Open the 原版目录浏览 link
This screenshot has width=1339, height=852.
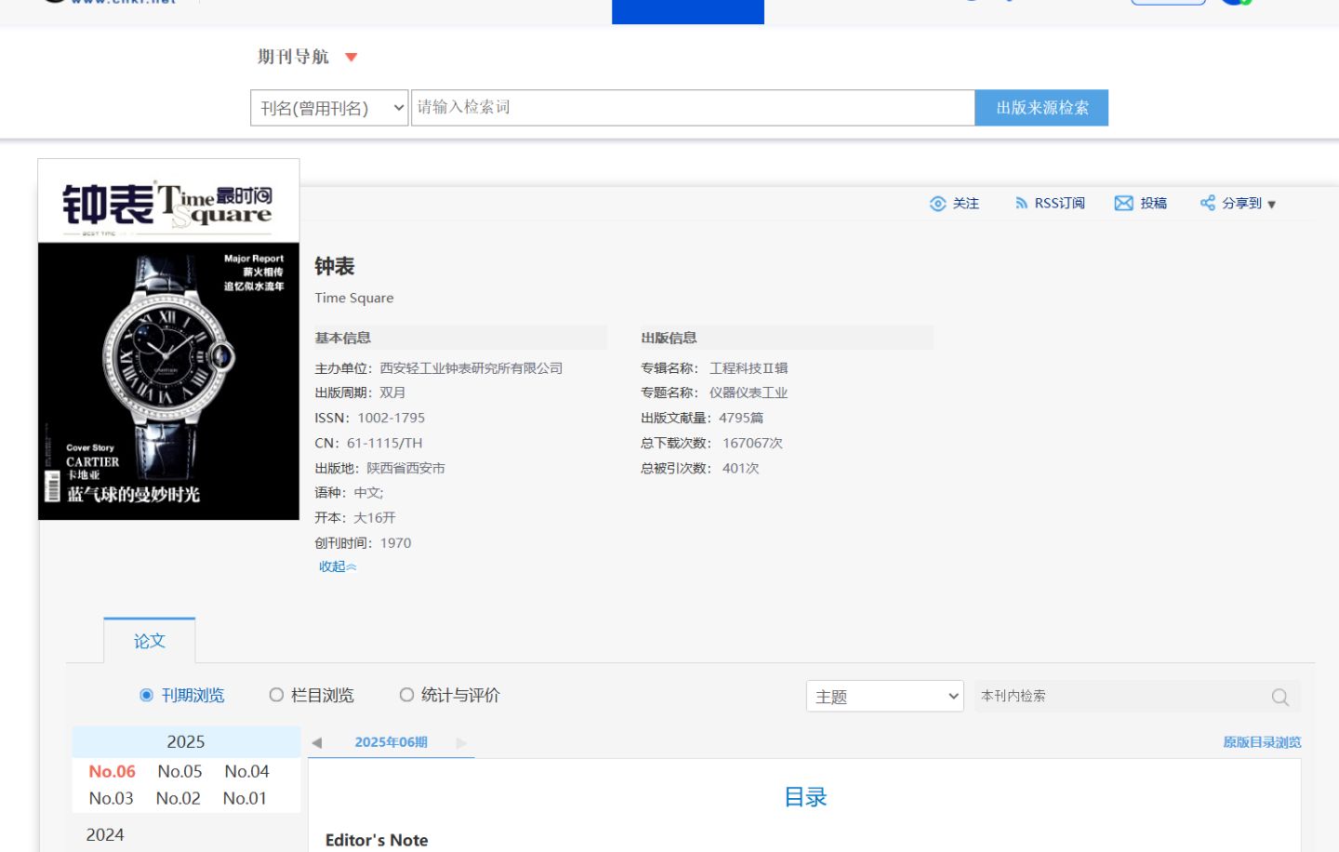(1261, 742)
